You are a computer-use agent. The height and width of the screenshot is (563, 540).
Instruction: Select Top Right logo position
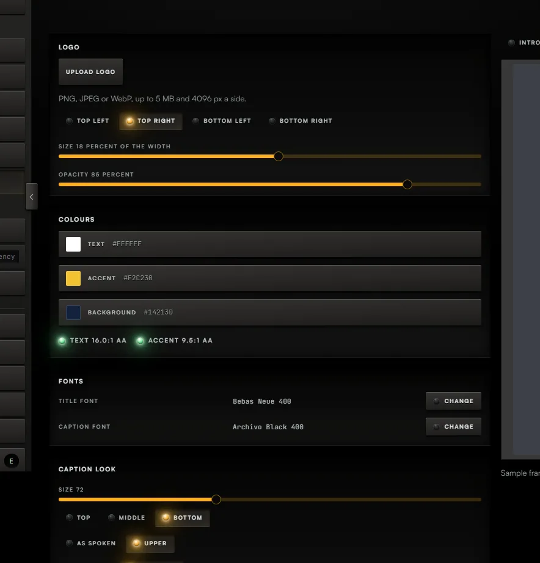(x=150, y=121)
